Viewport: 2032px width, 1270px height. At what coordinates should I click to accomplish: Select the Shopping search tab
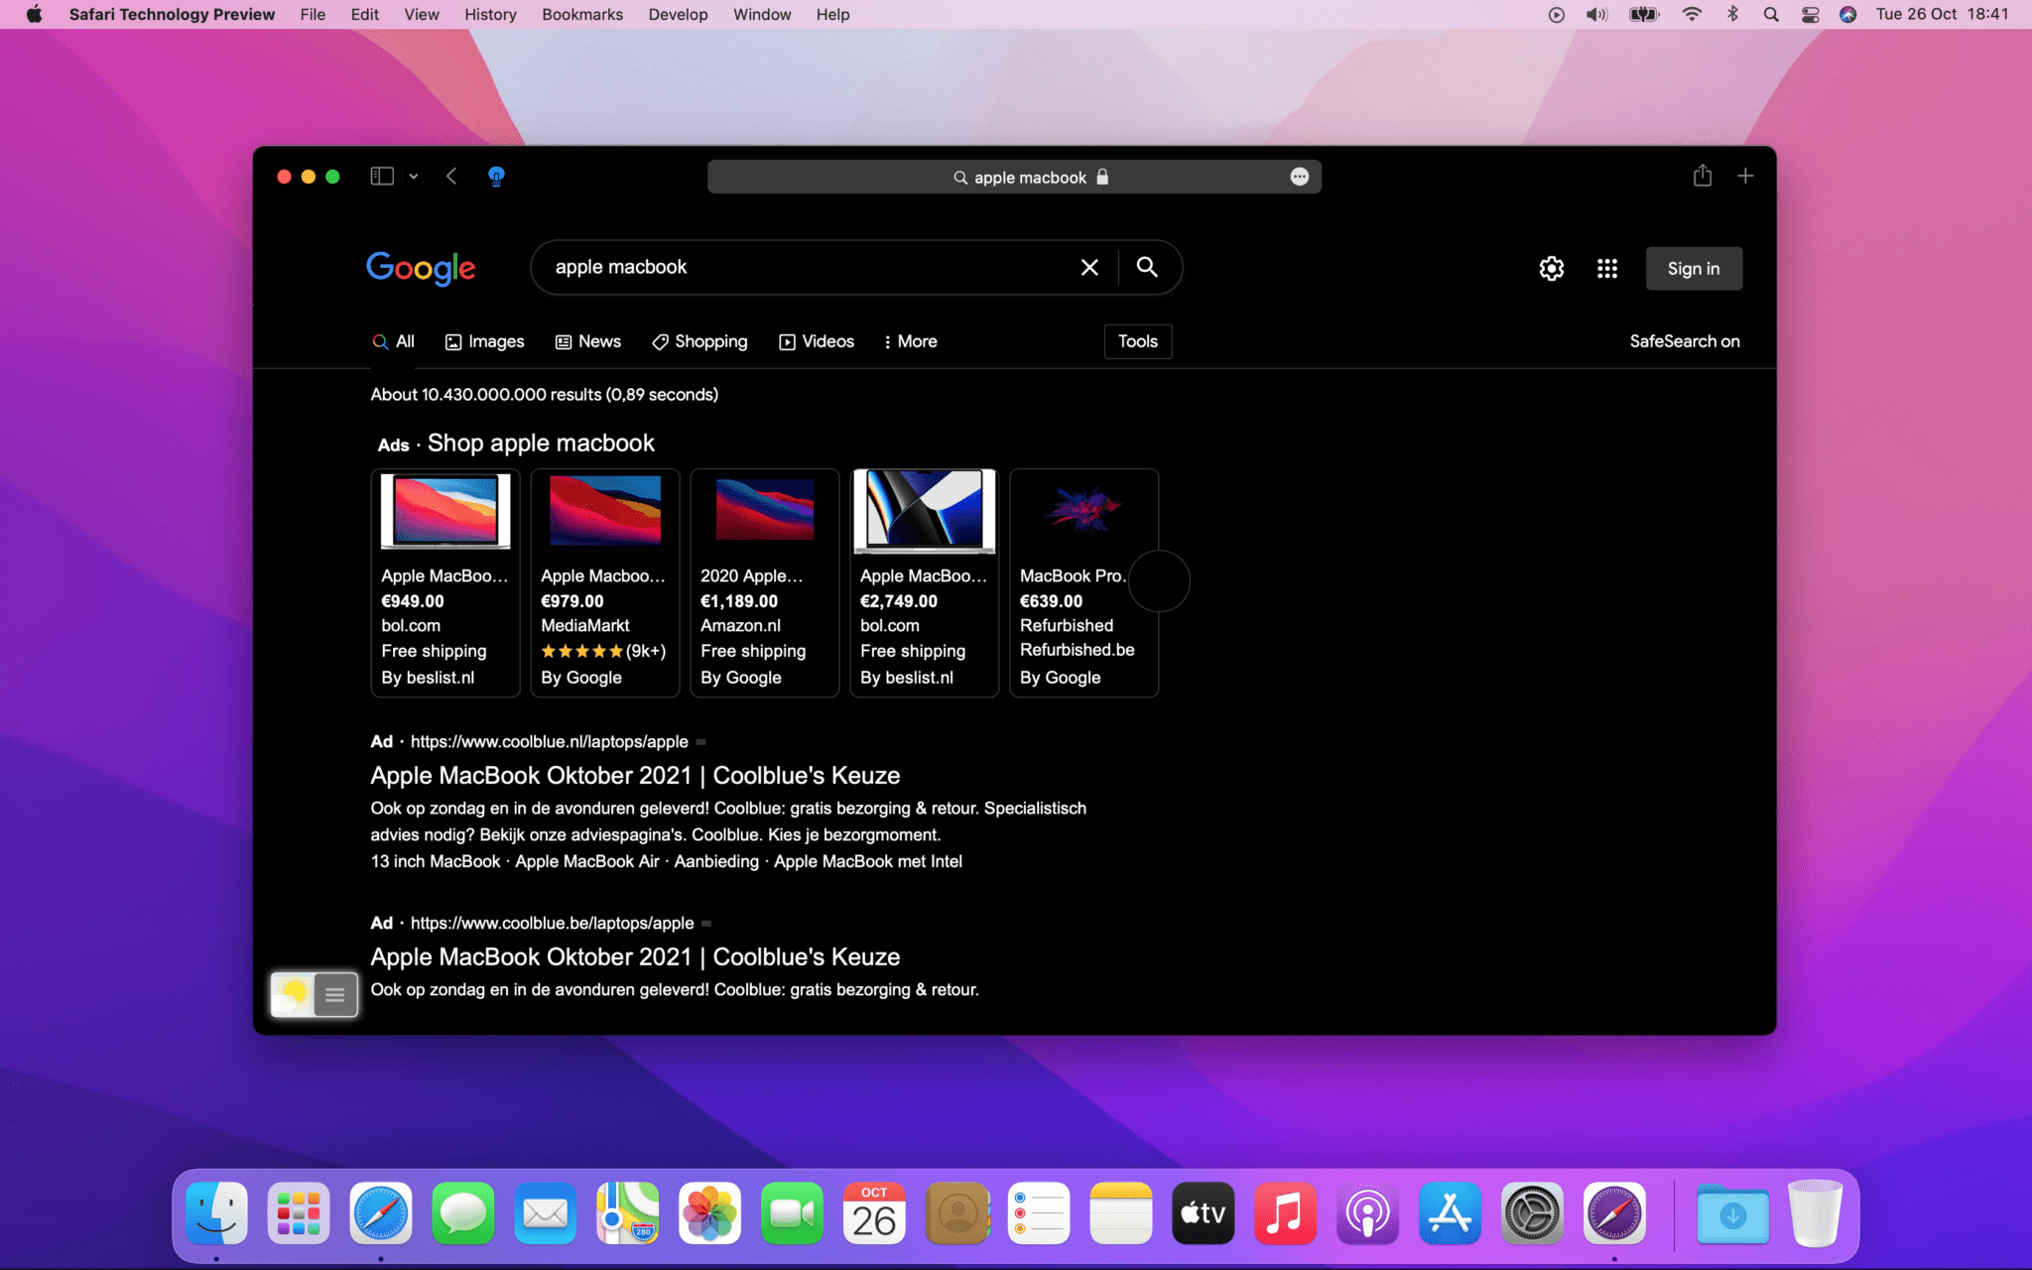(x=699, y=341)
